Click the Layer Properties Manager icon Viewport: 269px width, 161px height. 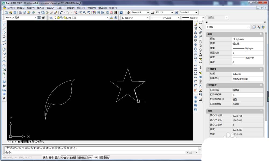(x=51, y=18)
